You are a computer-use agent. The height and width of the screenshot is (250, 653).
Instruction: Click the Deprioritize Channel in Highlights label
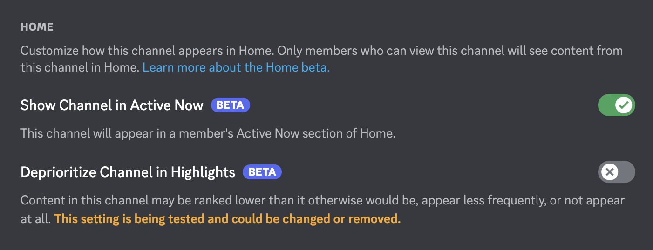128,172
